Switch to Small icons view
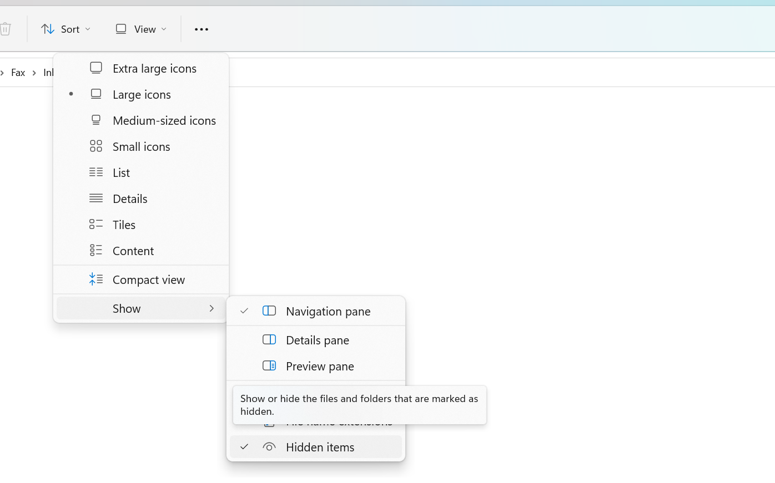 click(141, 146)
